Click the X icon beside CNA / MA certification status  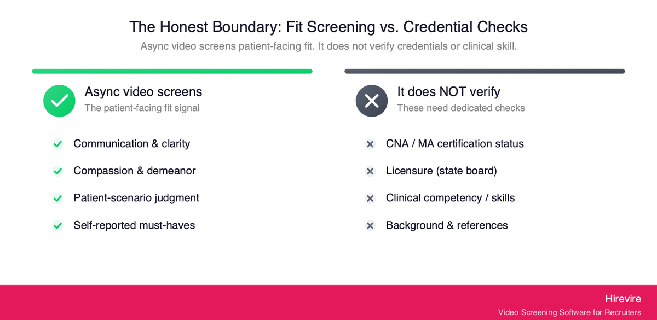coord(370,144)
